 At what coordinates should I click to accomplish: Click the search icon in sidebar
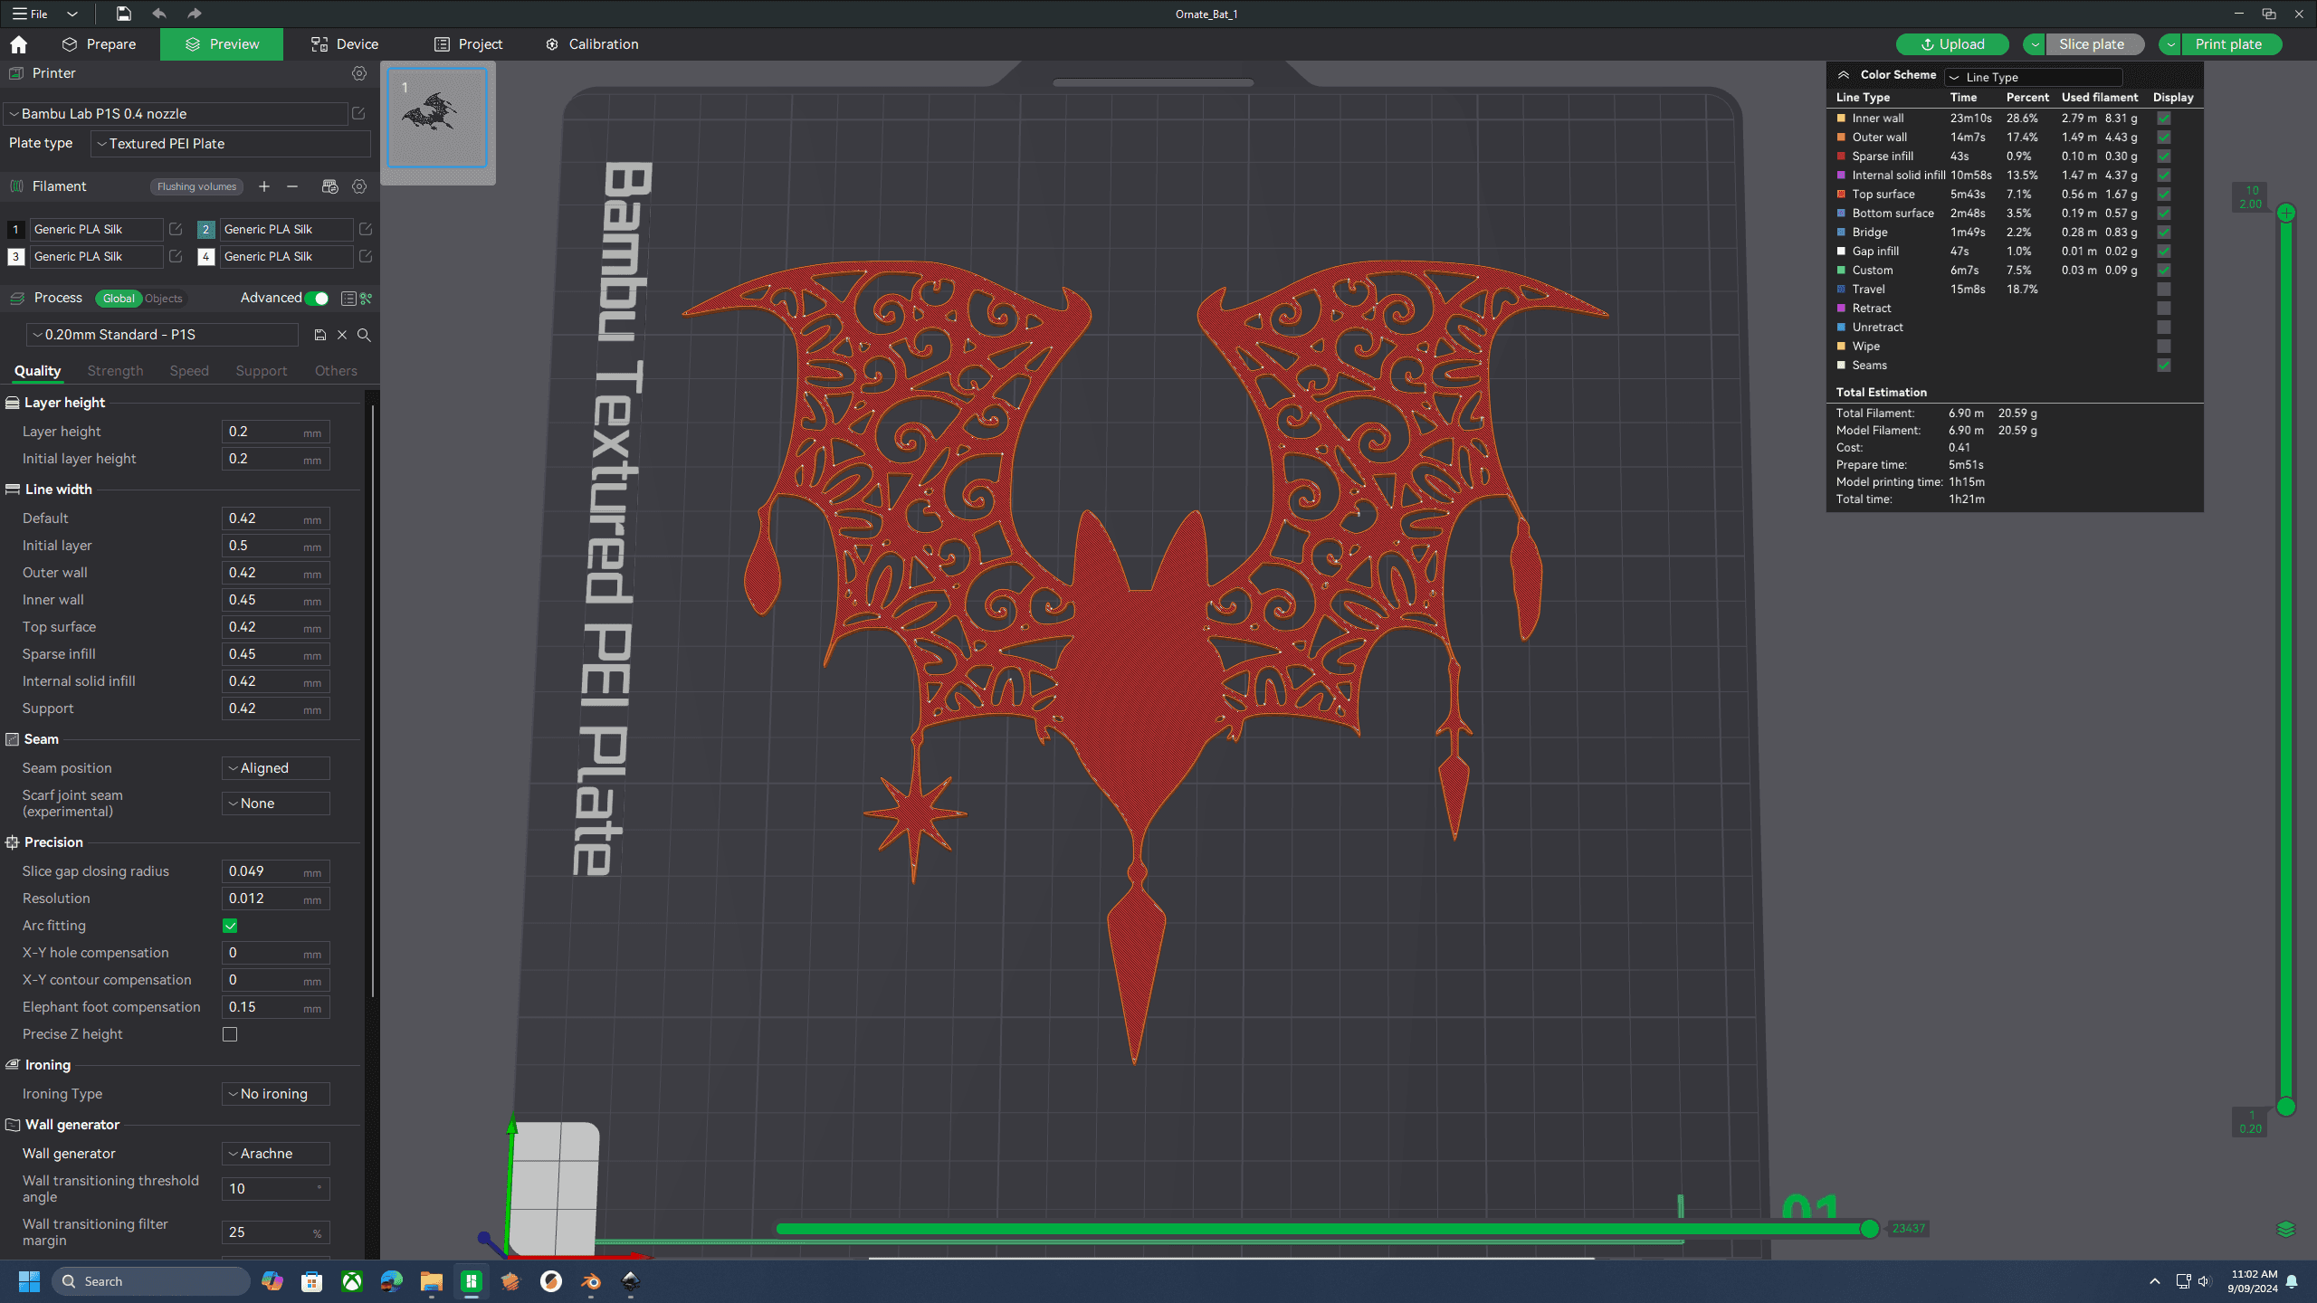[x=363, y=334]
